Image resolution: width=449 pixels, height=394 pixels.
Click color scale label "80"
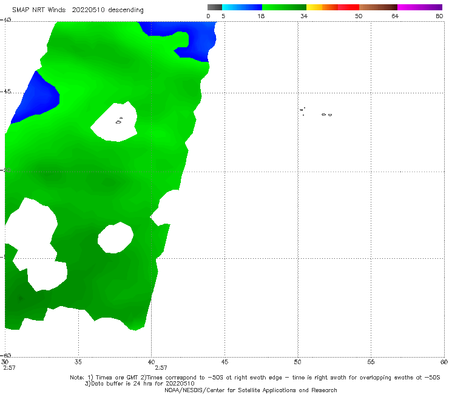point(439,16)
